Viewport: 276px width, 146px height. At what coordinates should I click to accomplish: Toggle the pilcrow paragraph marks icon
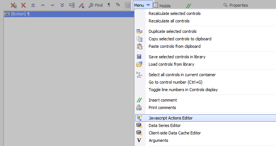[109, 5]
